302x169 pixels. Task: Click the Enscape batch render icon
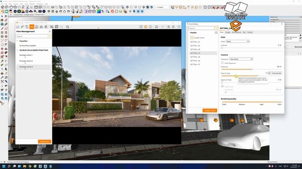coord(57,27)
